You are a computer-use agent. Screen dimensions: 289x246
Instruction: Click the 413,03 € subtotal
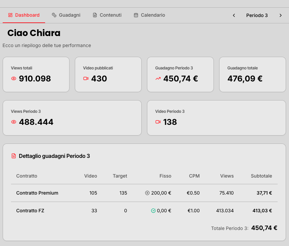point(262,211)
